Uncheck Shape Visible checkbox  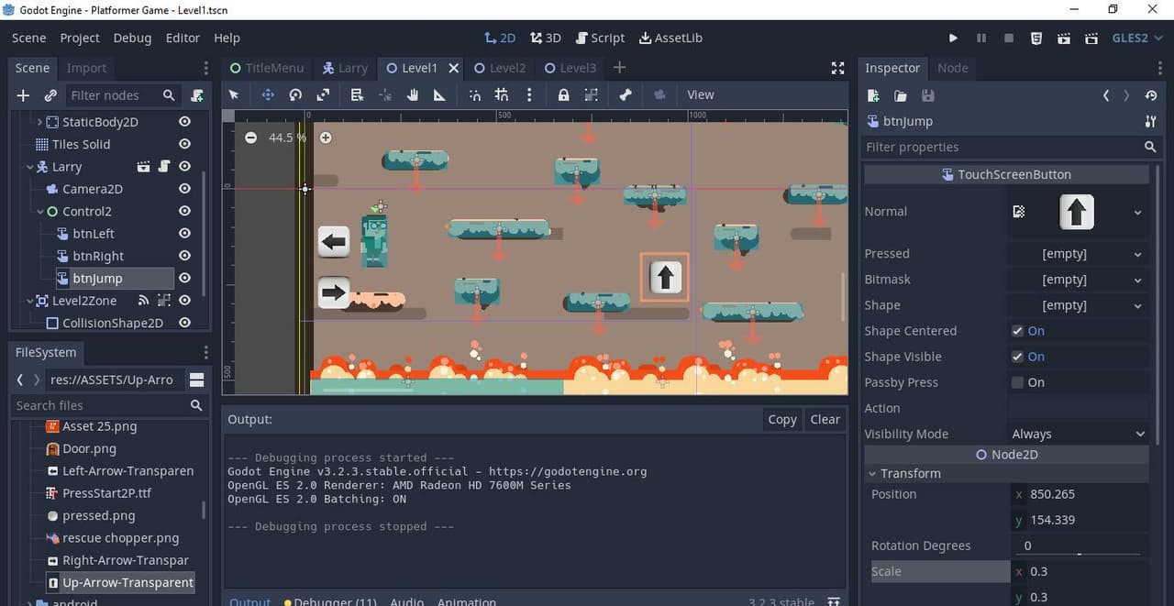point(1017,357)
